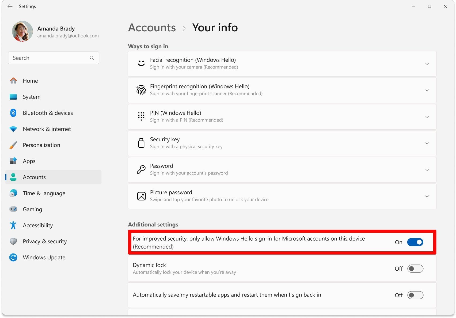
Task: Click the Privacy & security shield icon
Action: point(13,241)
